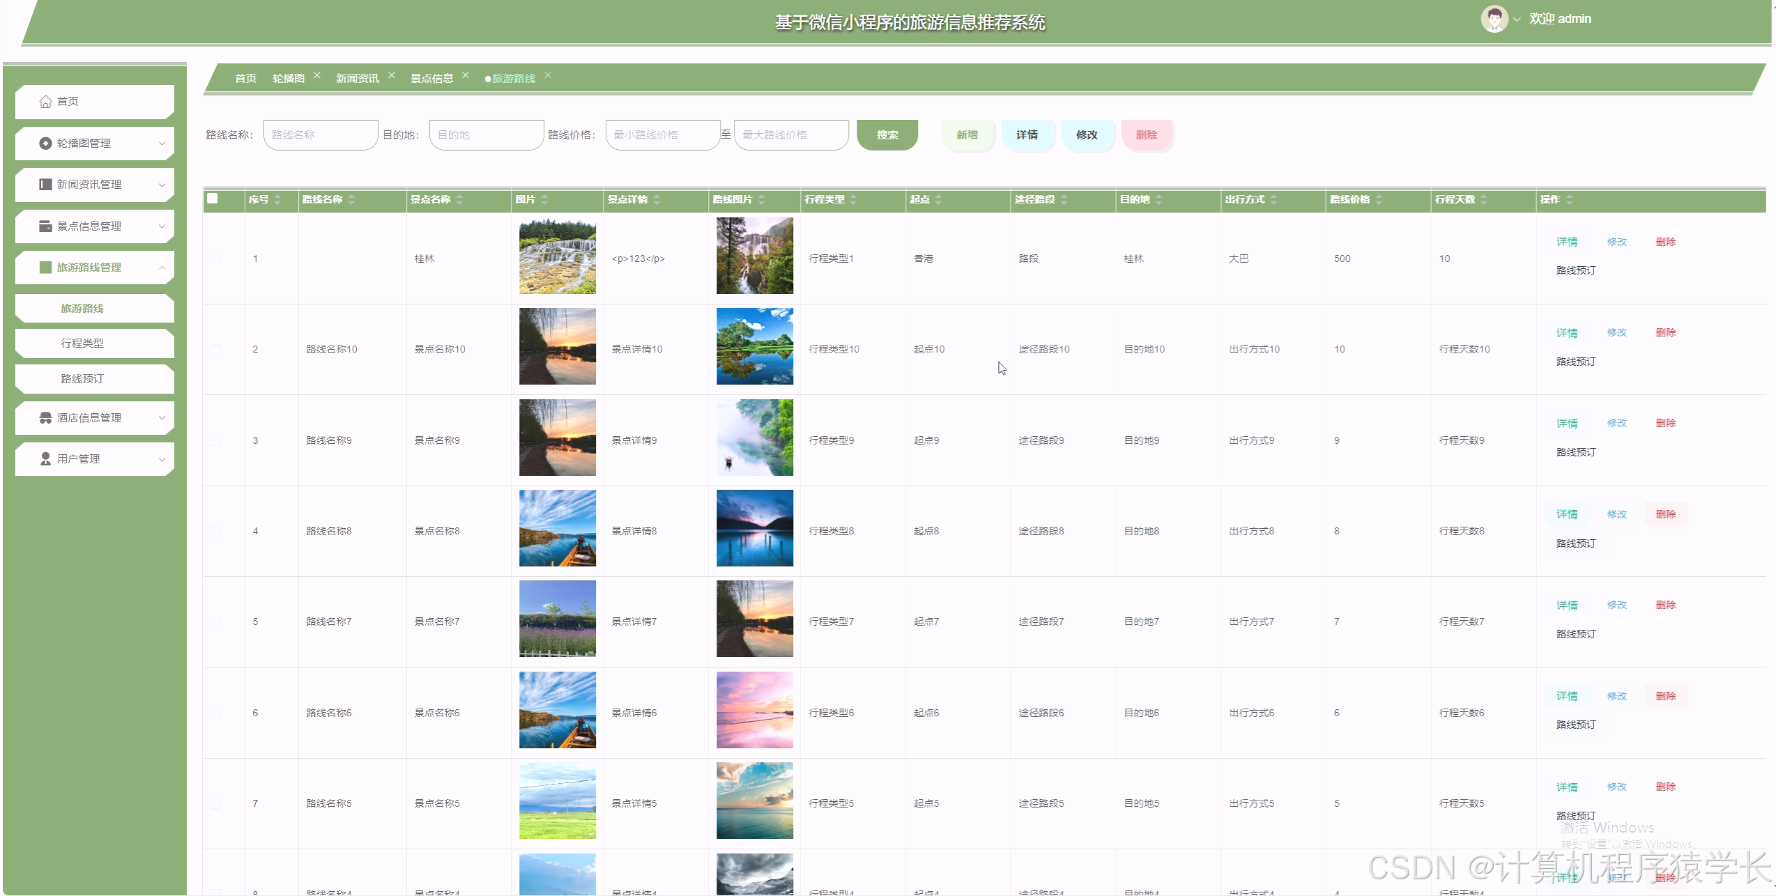Click the admin avatar icon

click(x=1494, y=19)
